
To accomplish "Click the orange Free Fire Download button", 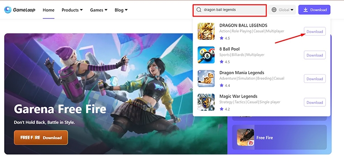I will pyautogui.click(x=41, y=137).
